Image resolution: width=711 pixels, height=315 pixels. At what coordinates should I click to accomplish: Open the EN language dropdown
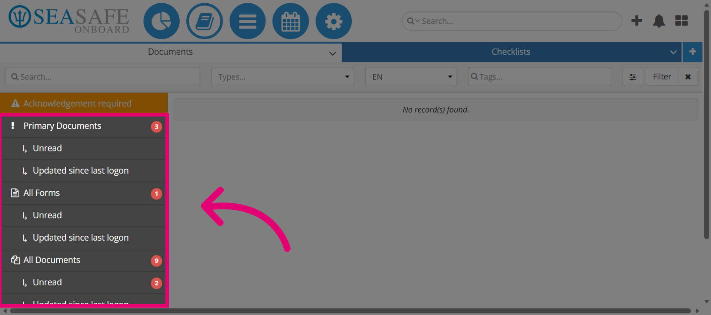(x=411, y=77)
